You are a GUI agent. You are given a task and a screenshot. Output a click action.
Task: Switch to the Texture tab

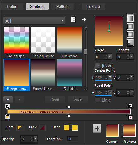[x=93, y=7]
